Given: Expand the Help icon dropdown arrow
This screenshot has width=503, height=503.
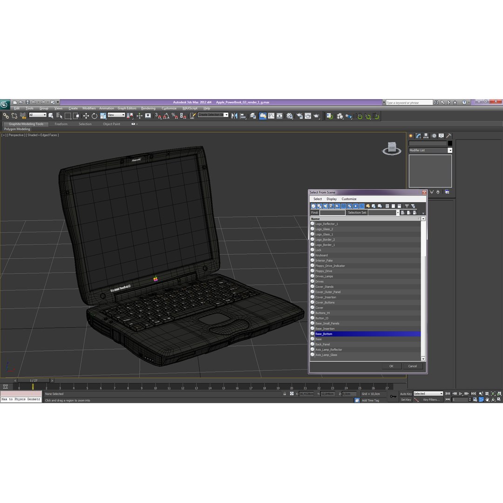Looking at the screenshot, I should click(x=469, y=102).
